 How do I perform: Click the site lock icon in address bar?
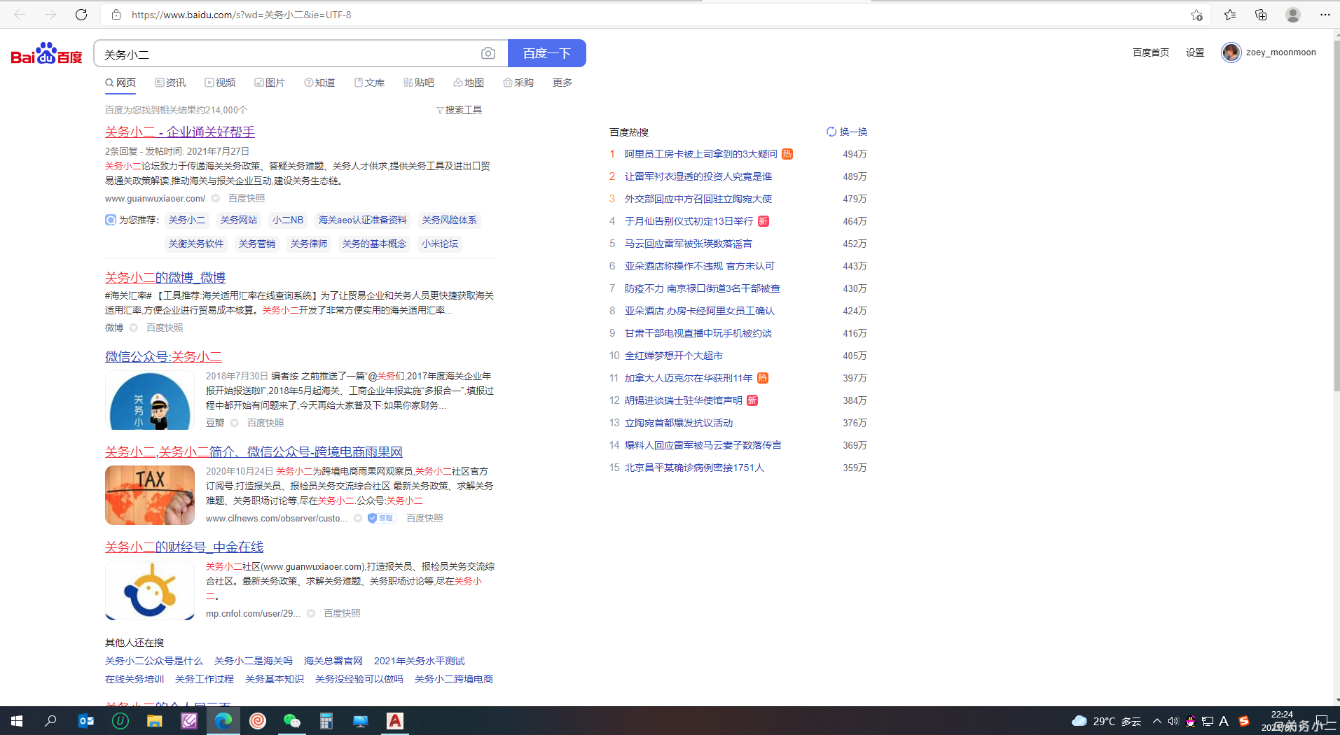coord(116,15)
